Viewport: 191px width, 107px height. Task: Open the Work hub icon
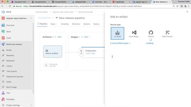click(3, 32)
